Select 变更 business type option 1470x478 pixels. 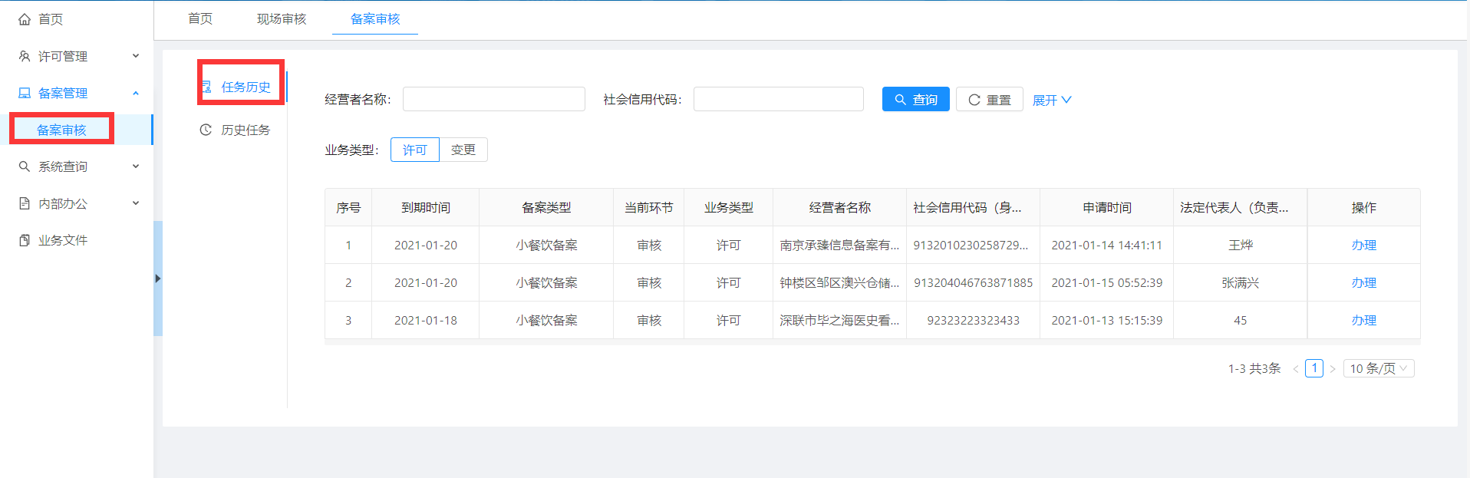click(463, 150)
